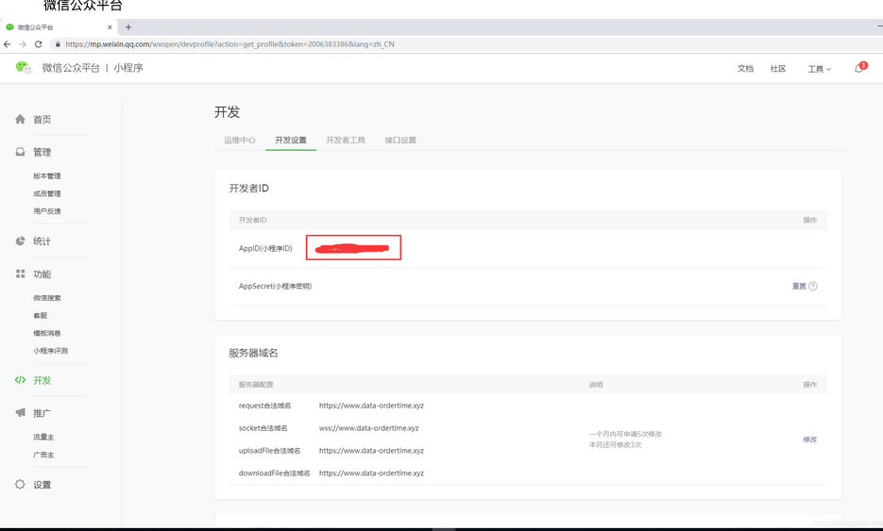Click the uploadFile合法域名 URL value
Image resolution: width=883 pixels, height=531 pixels.
pyautogui.click(x=371, y=451)
